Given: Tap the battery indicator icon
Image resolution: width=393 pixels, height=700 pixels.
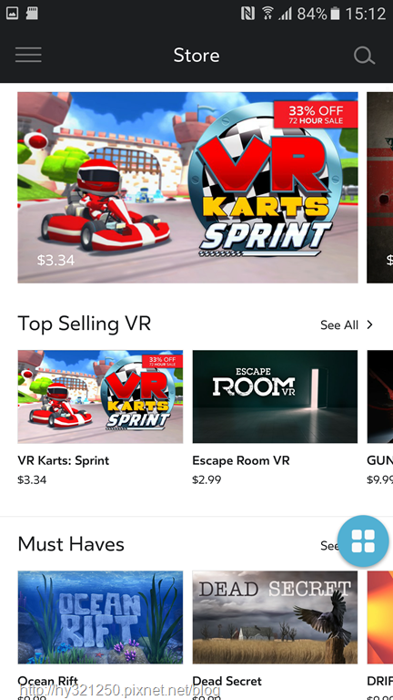Looking at the screenshot, I should point(335,14).
